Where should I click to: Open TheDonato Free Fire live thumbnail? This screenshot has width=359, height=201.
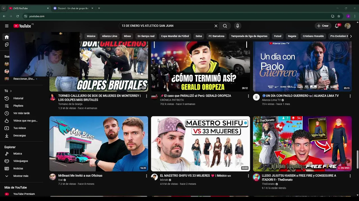pos(302,144)
